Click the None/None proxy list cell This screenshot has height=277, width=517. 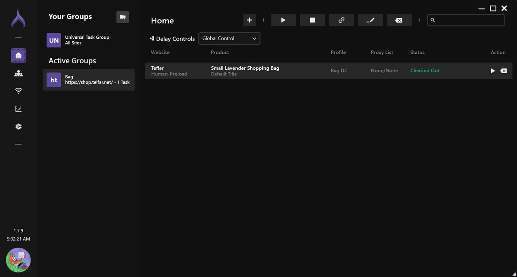coord(384,71)
